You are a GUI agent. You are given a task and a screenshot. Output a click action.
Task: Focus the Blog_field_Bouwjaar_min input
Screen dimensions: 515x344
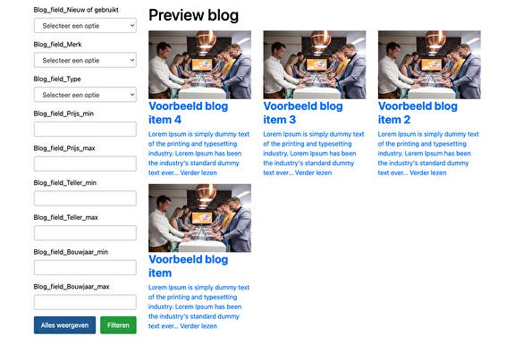coord(85,267)
